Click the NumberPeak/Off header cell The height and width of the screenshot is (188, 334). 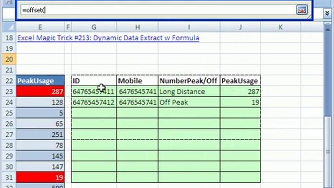[x=189, y=80]
